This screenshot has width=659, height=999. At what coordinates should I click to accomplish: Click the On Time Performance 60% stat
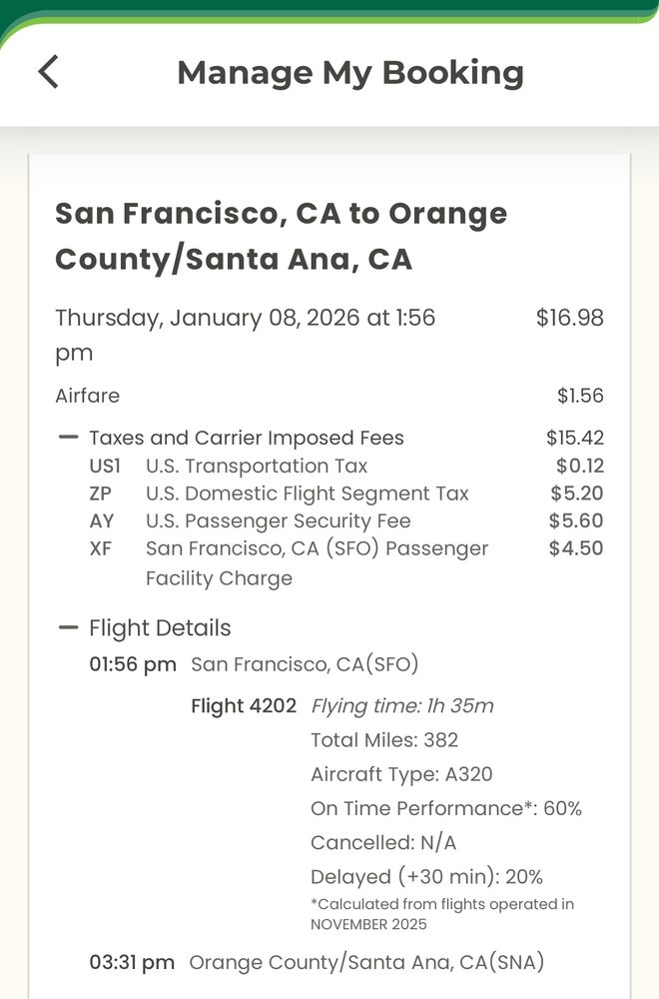(x=446, y=808)
